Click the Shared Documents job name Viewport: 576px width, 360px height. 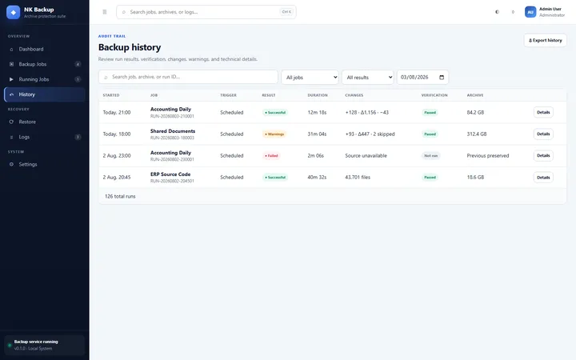(x=173, y=130)
